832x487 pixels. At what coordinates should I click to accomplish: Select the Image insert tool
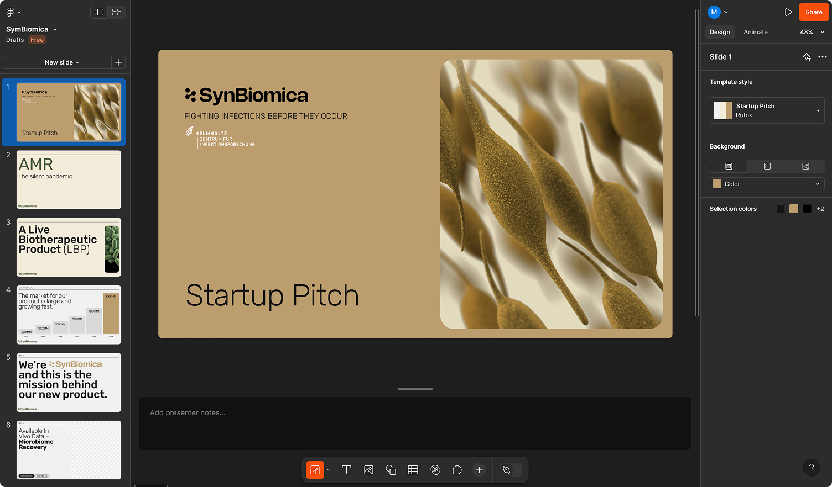pyautogui.click(x=369, y=470)
